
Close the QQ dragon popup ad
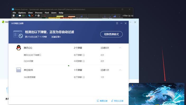180,86
